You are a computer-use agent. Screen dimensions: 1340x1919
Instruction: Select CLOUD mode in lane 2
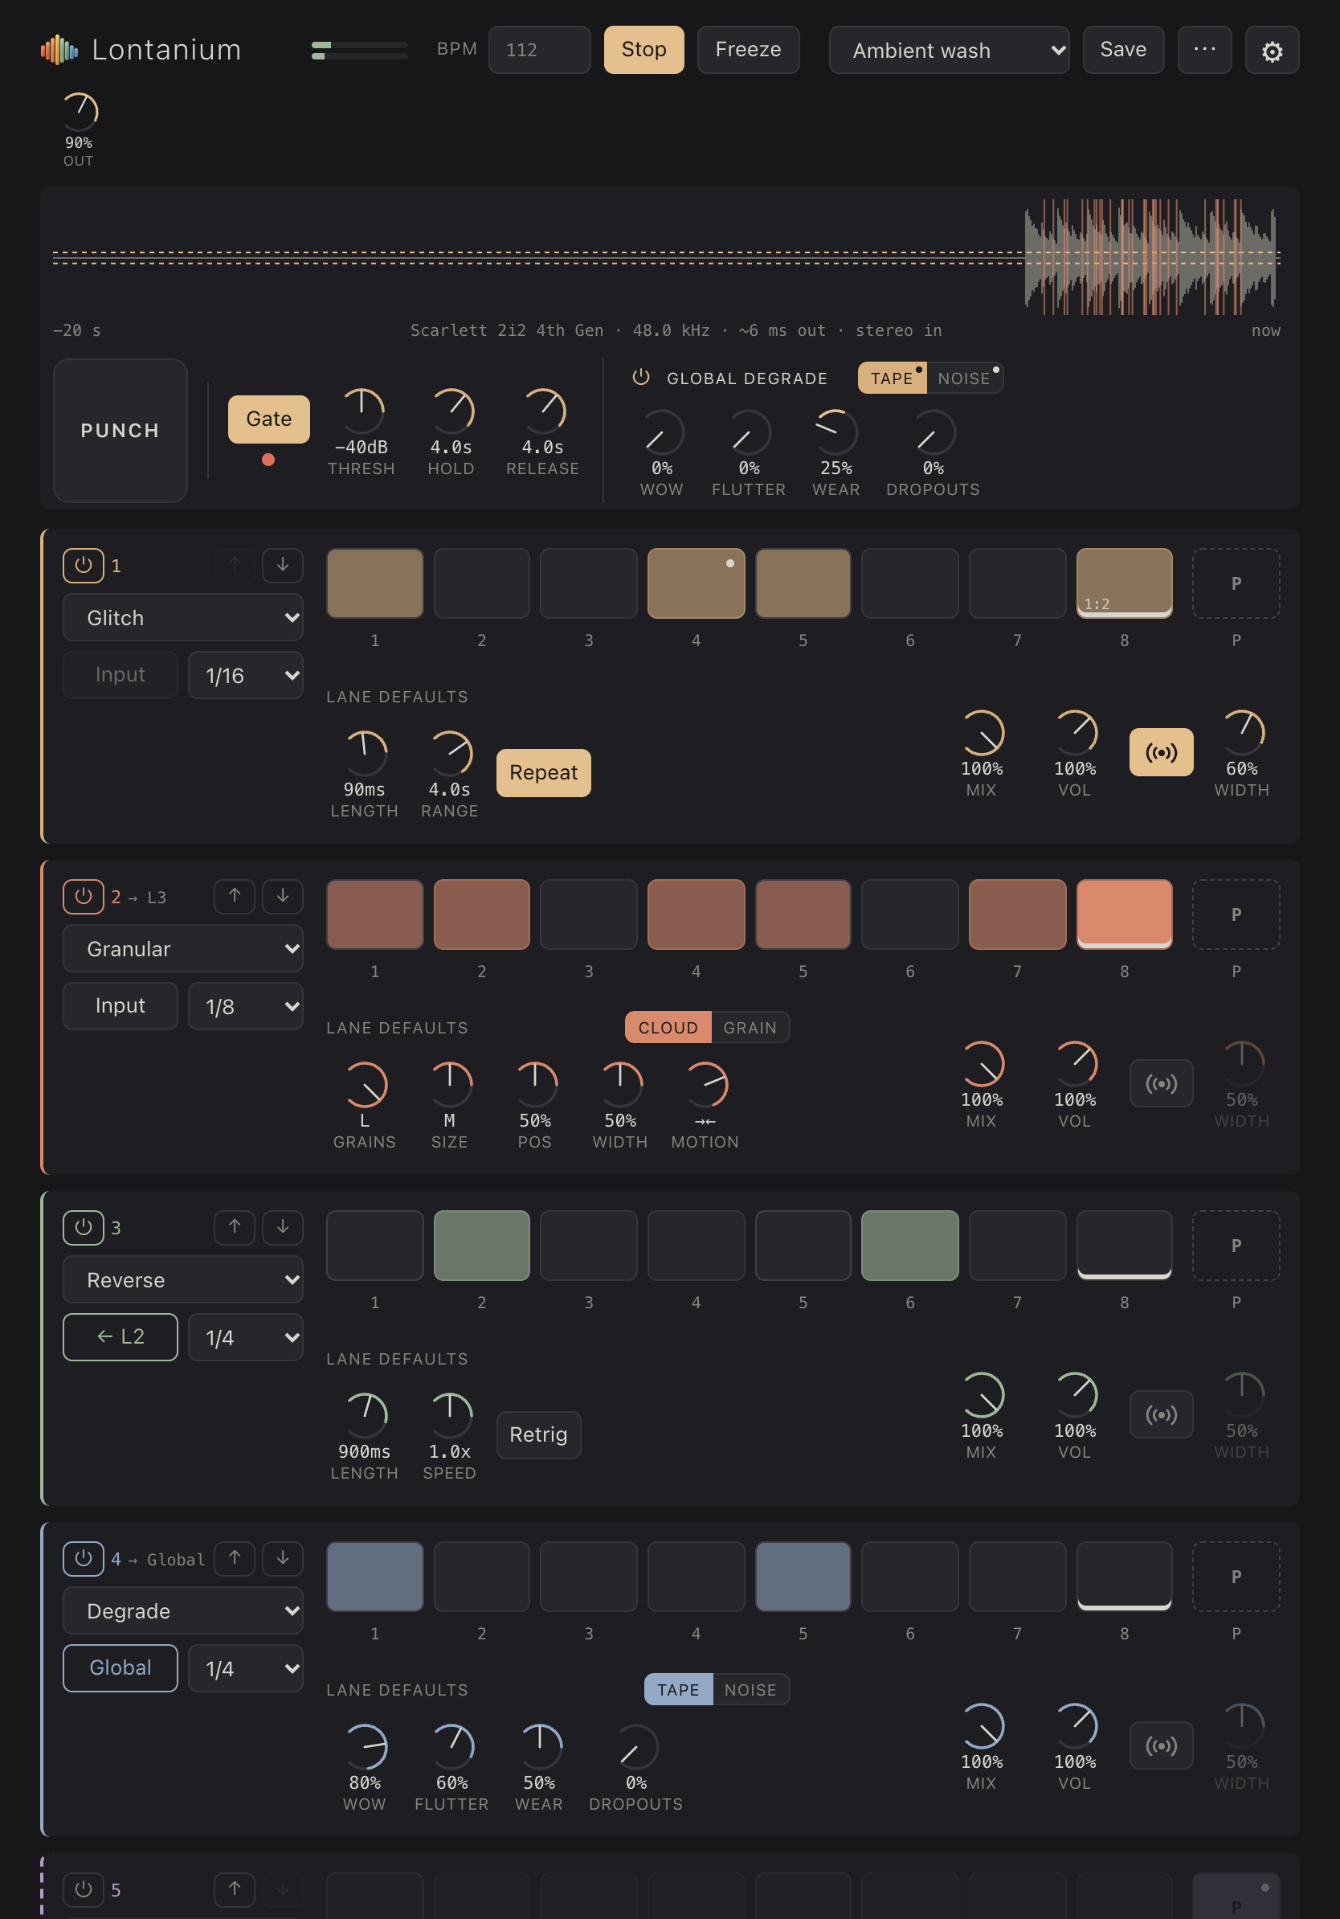(x=668, y=1027)
